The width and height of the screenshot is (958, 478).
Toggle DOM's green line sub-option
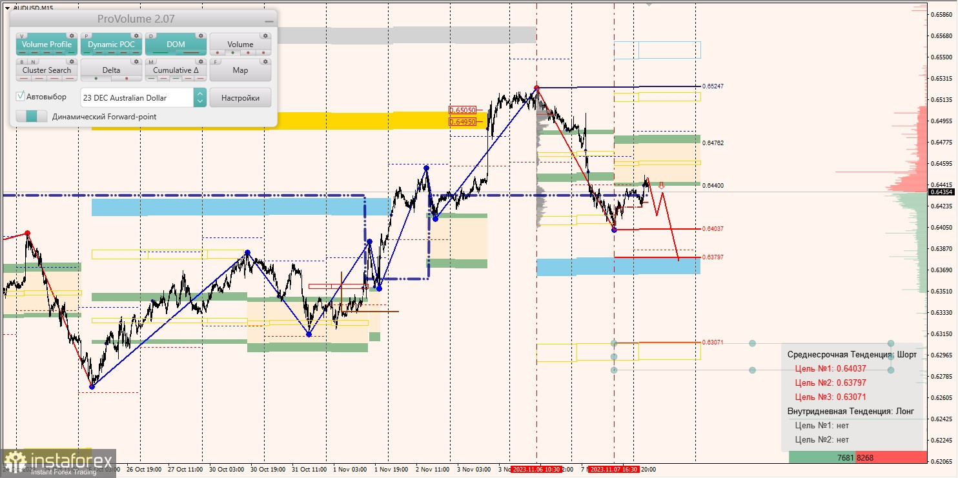(x=161, y=53)
